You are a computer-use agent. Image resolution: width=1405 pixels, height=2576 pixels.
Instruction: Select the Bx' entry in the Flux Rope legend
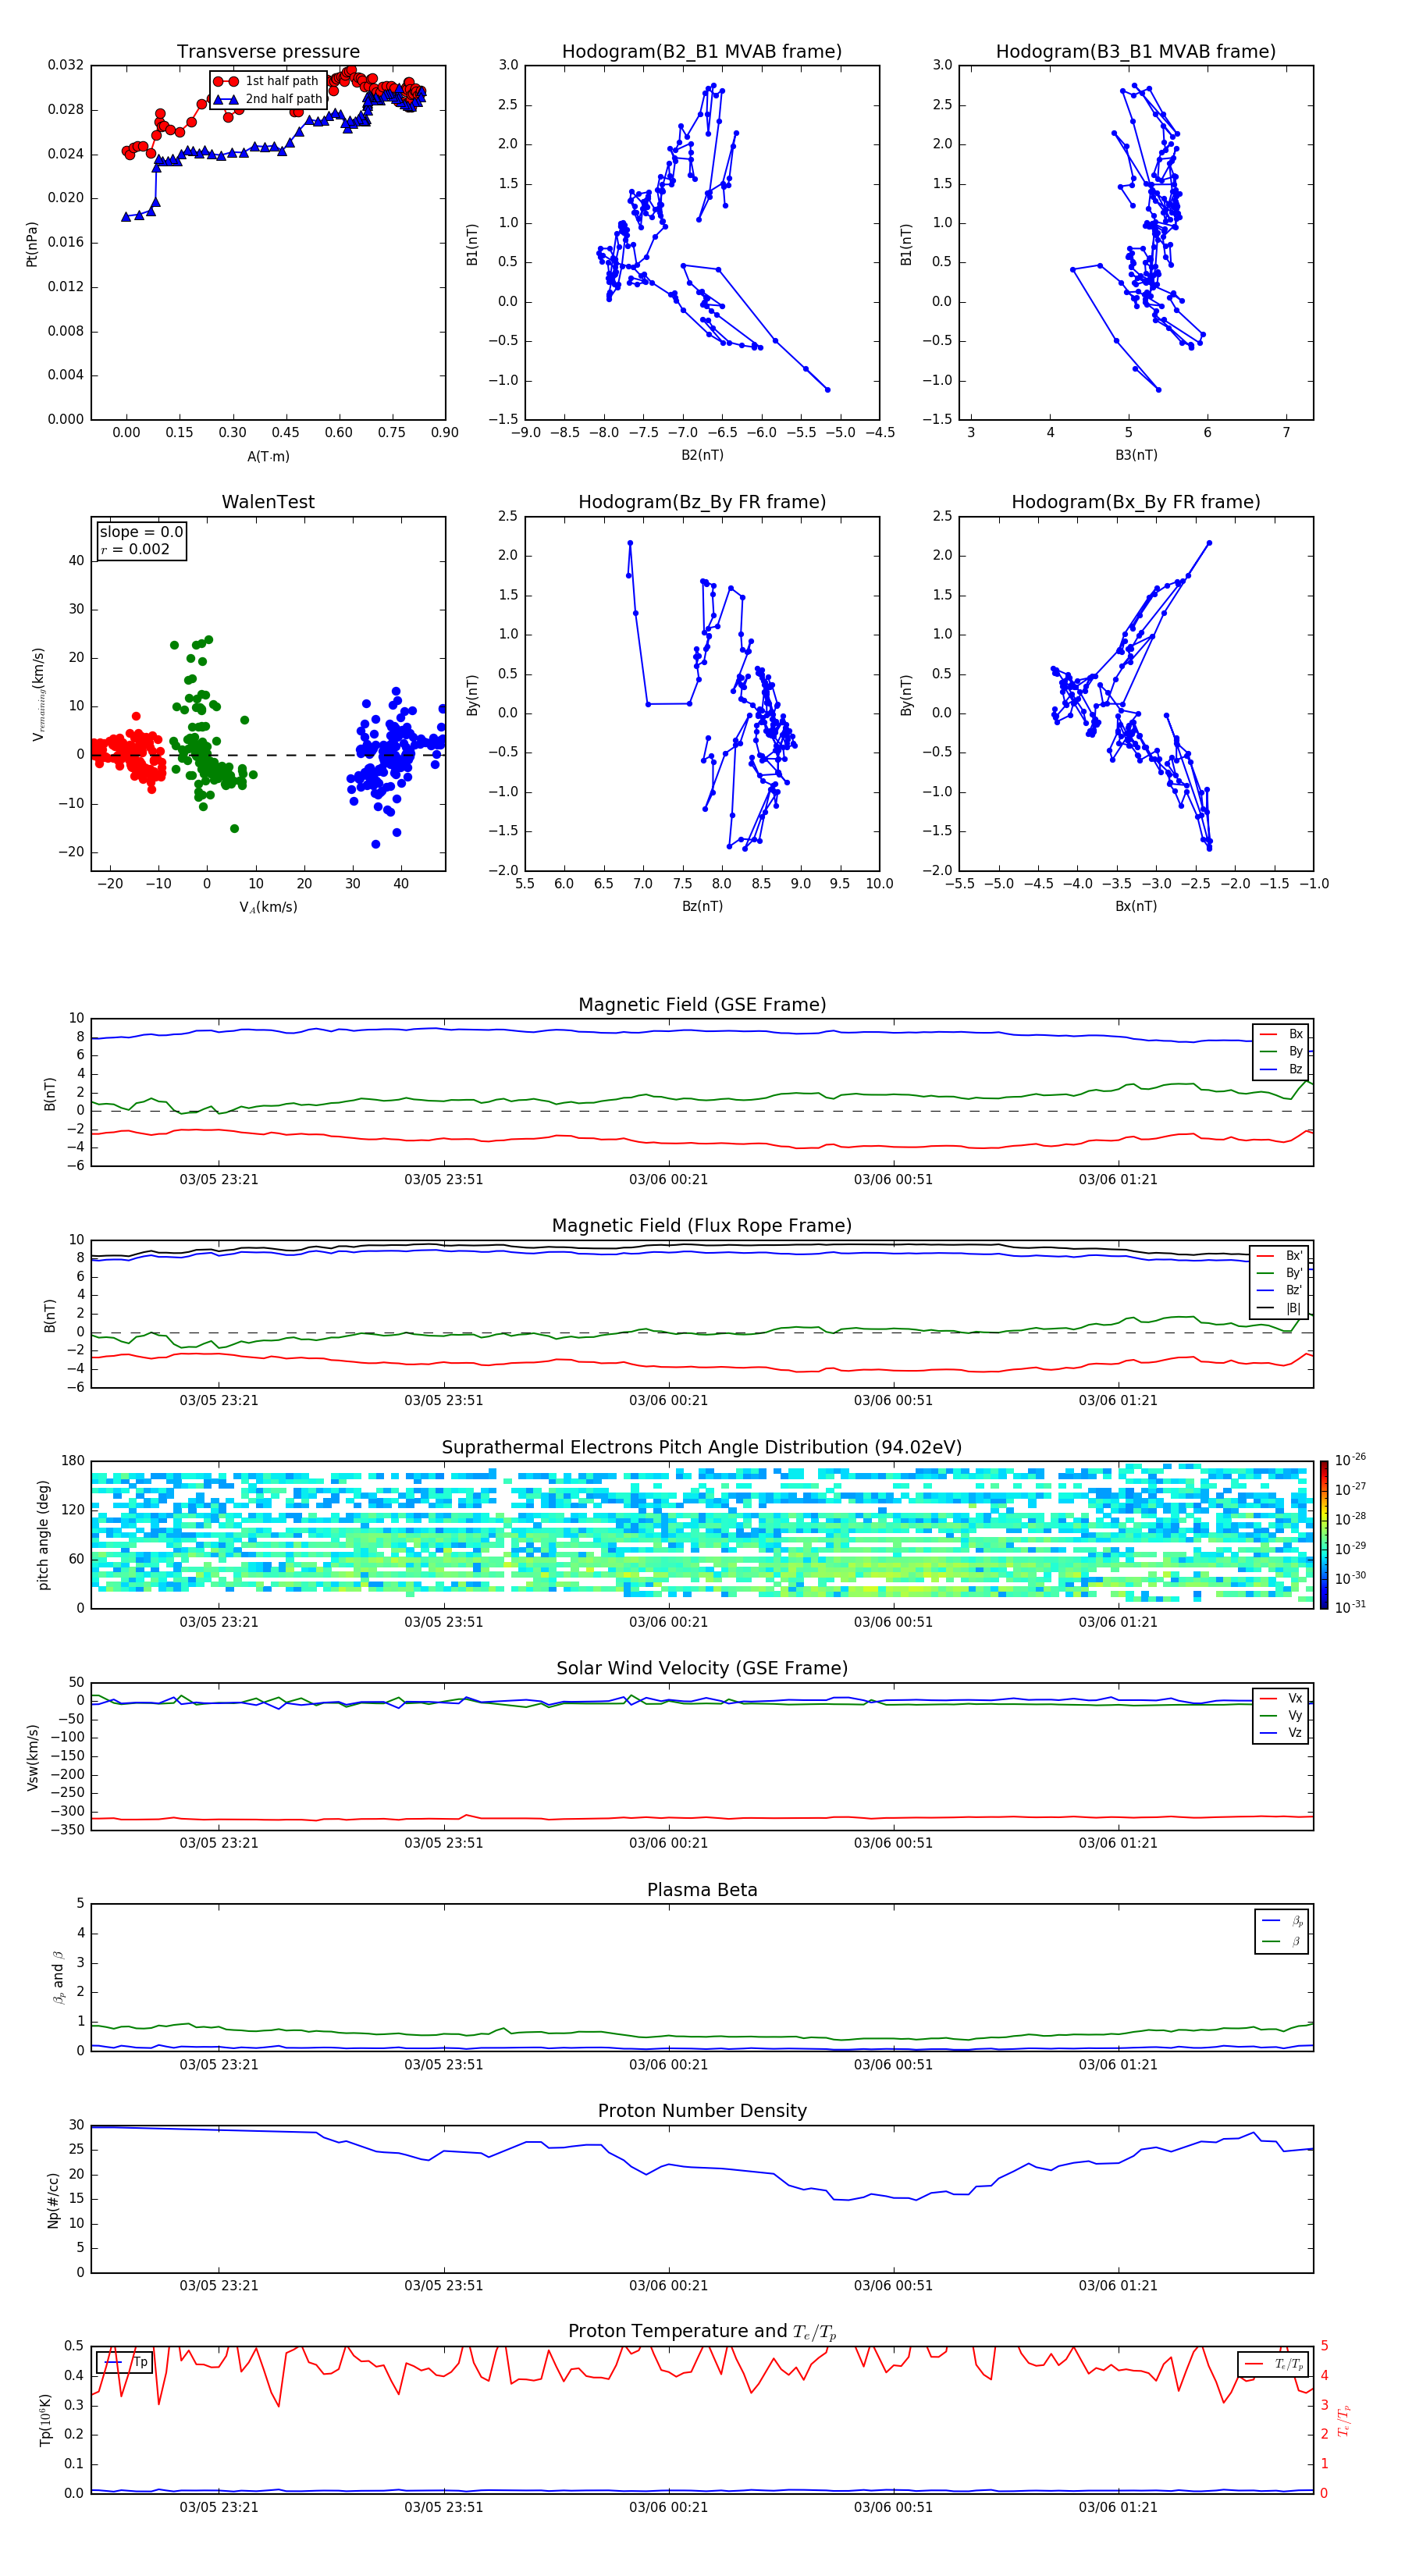[x=1279, y=1256]
